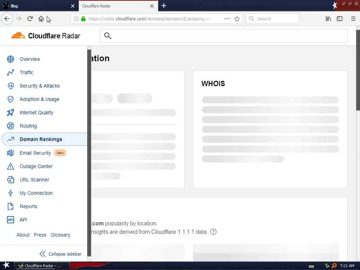Bookmark page with star icon
360x270 pixels.
[x=237, y=19]
